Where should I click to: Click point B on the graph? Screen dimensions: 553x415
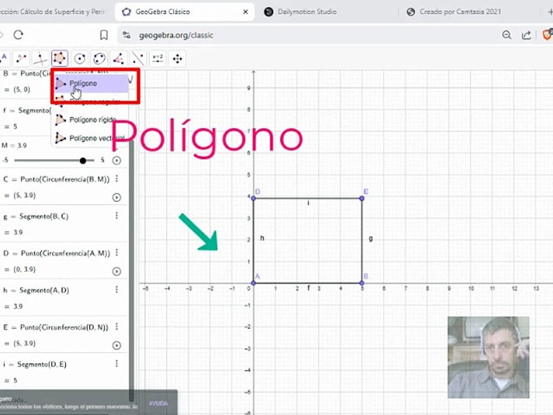pyautogui.click(x=362, y=282)
